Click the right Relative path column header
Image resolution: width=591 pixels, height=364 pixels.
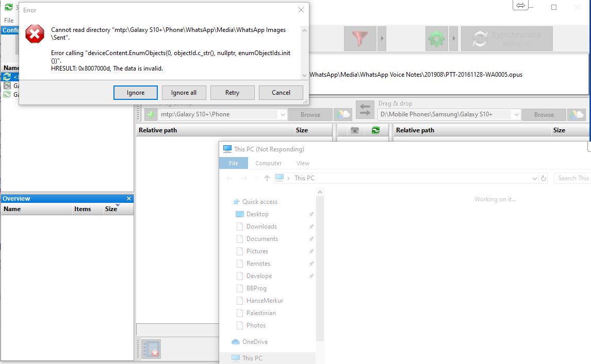[472, 130]
